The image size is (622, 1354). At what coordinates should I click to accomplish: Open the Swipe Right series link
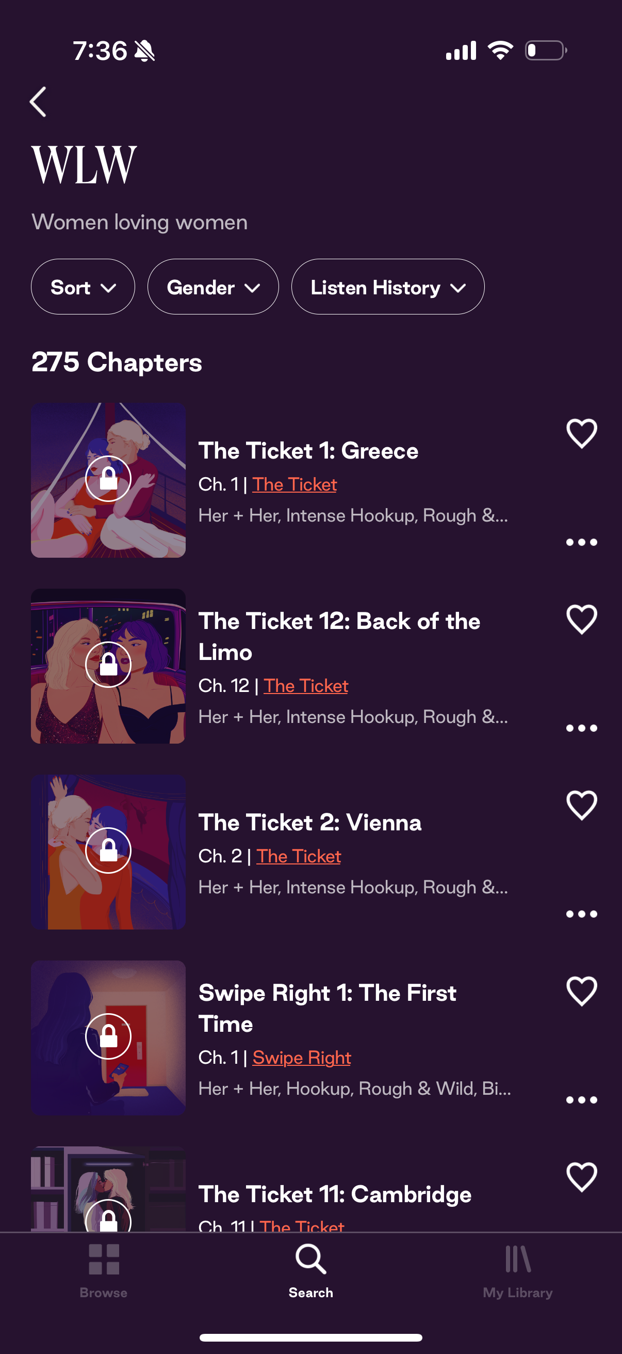[301, 1058]
